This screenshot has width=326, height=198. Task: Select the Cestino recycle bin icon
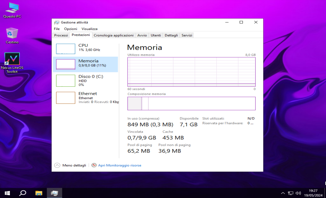pyautogui.click(x=12, y=36)
